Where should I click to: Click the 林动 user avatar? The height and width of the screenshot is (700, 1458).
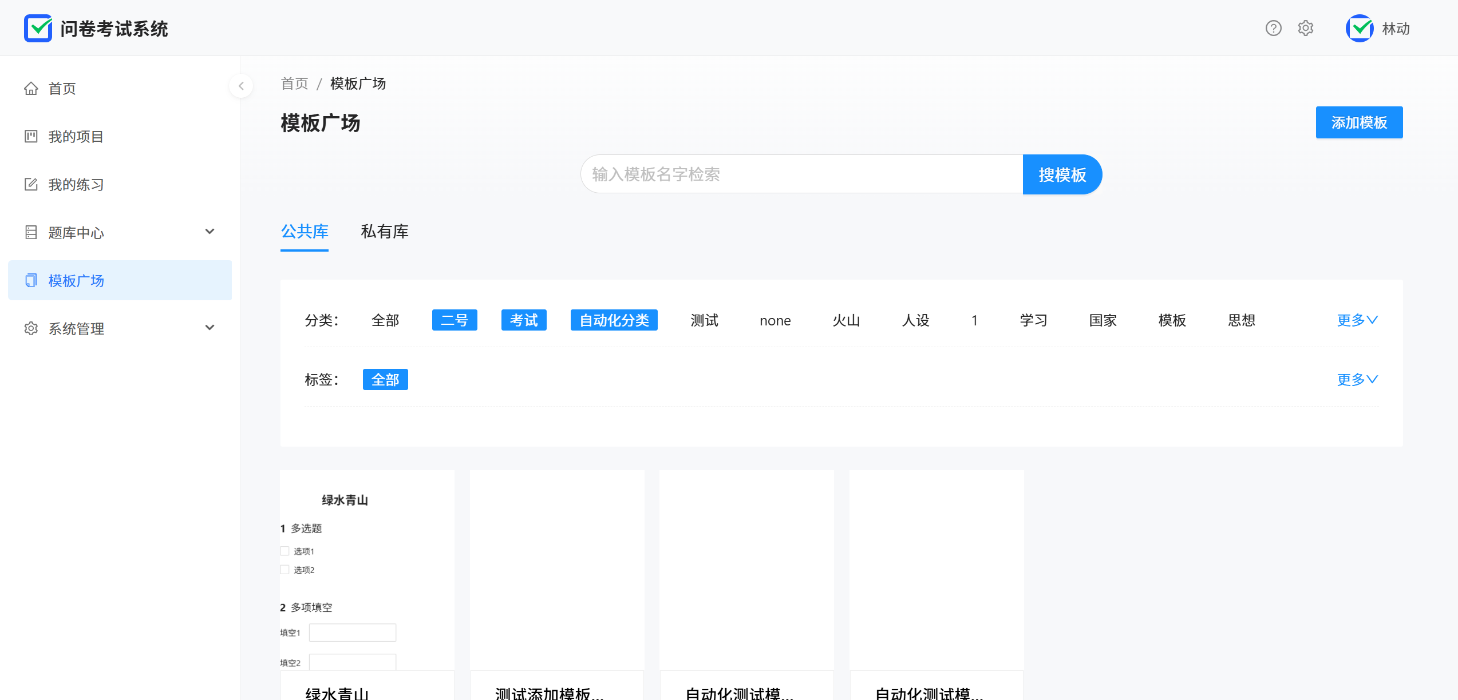point(1360,28)
